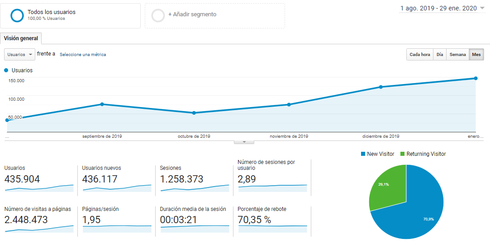
Task: Switch to the Visión general tab
Action: [21, 38]
